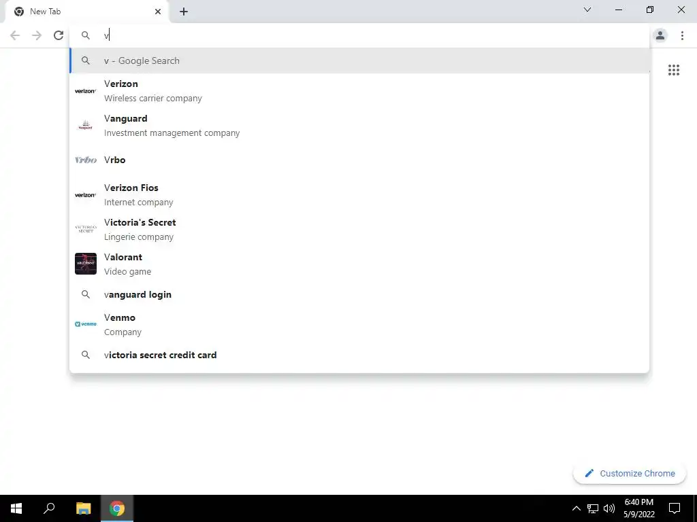Click the Vrbo logo icon

pos(85,160)
